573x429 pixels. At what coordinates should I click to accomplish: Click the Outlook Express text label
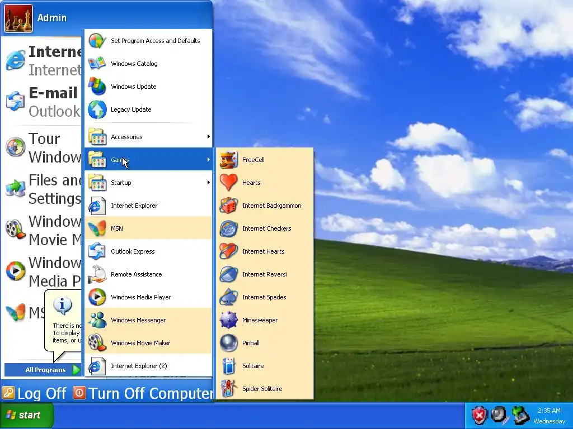point(133,251)
